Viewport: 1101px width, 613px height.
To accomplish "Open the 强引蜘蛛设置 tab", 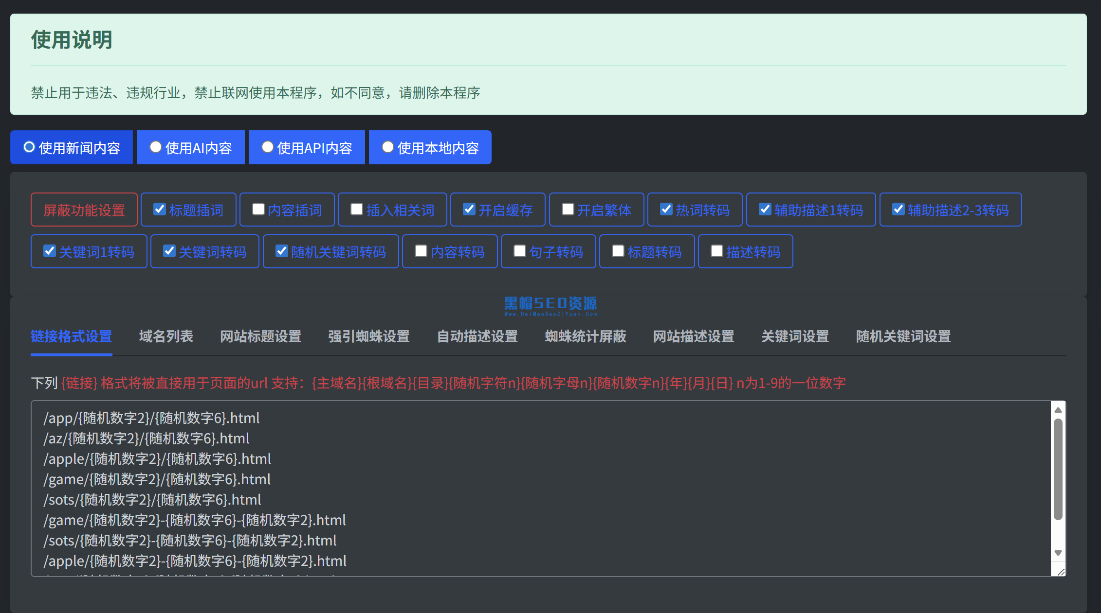I will tap(368, 336).
